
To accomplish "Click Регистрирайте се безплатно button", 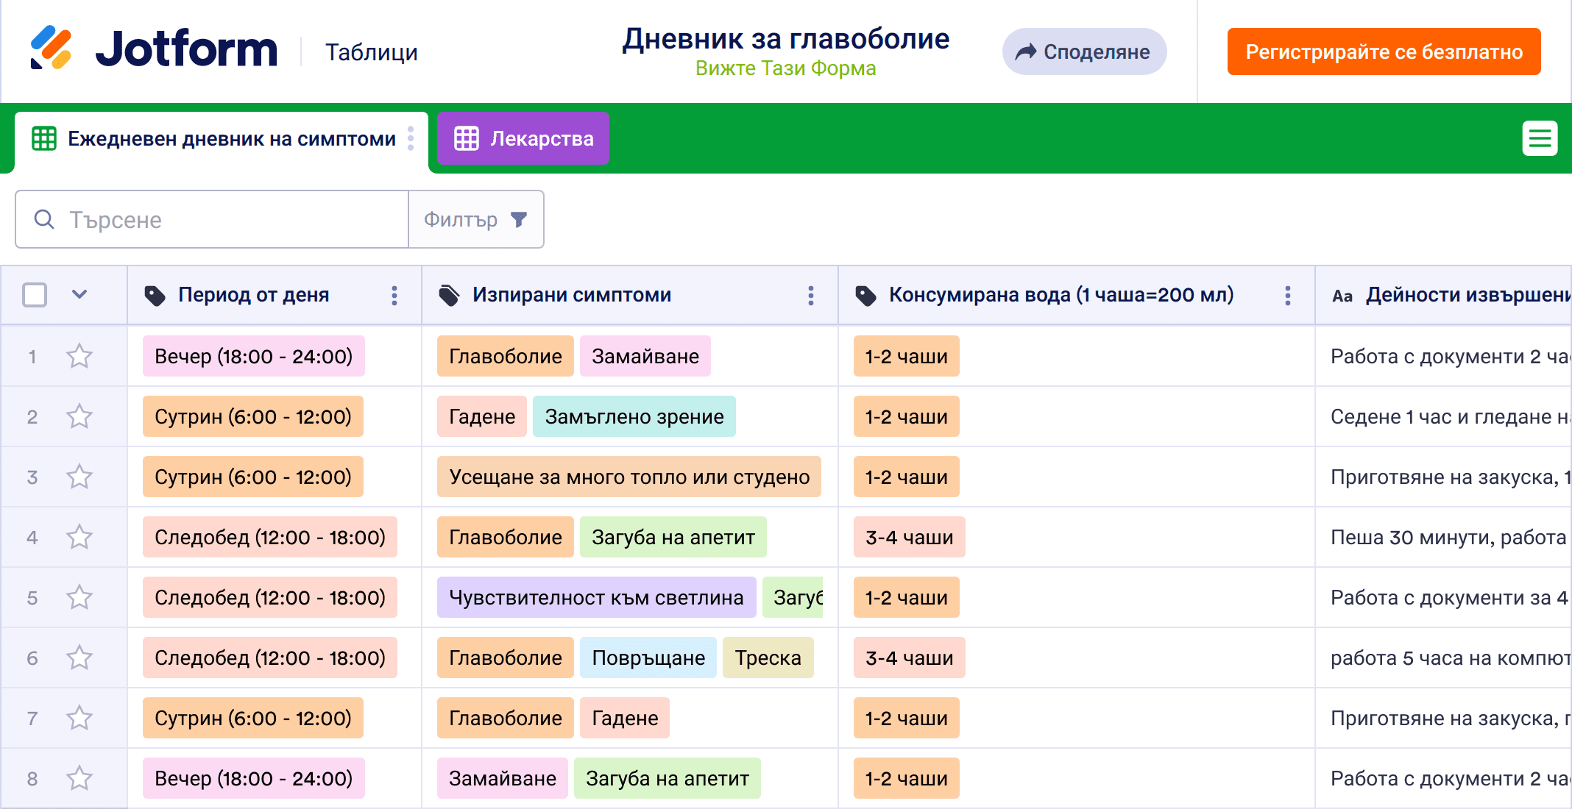I will pyautogui.click(x=1384, y=51).
